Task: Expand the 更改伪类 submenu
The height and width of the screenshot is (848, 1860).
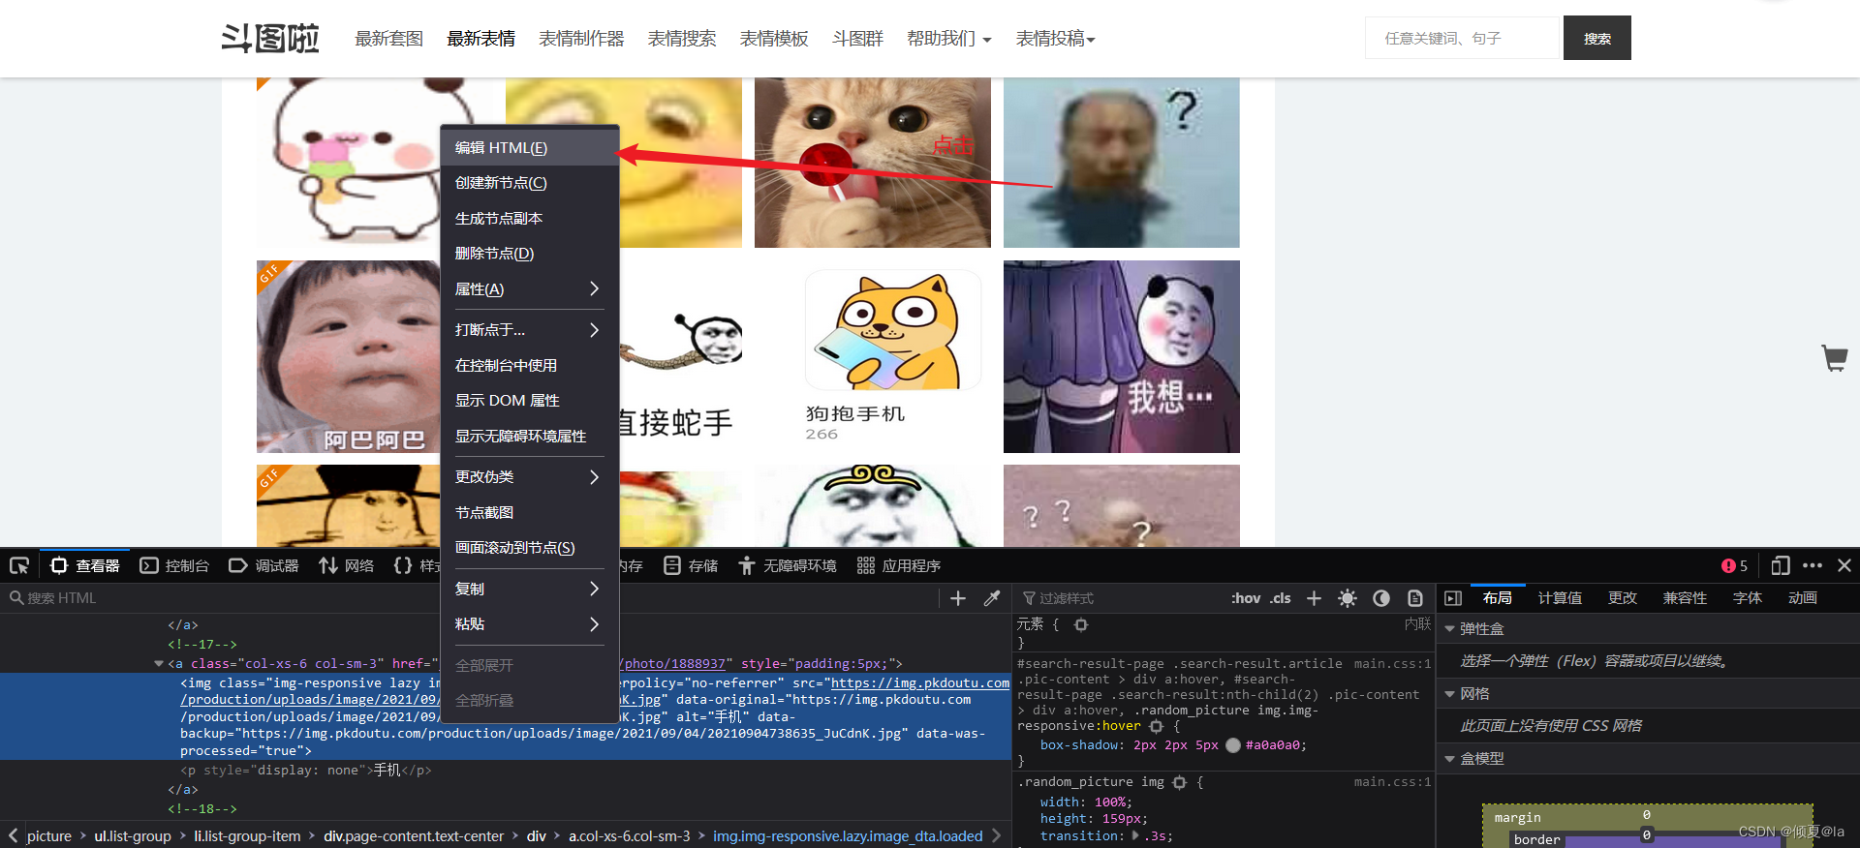Action: 530,477
